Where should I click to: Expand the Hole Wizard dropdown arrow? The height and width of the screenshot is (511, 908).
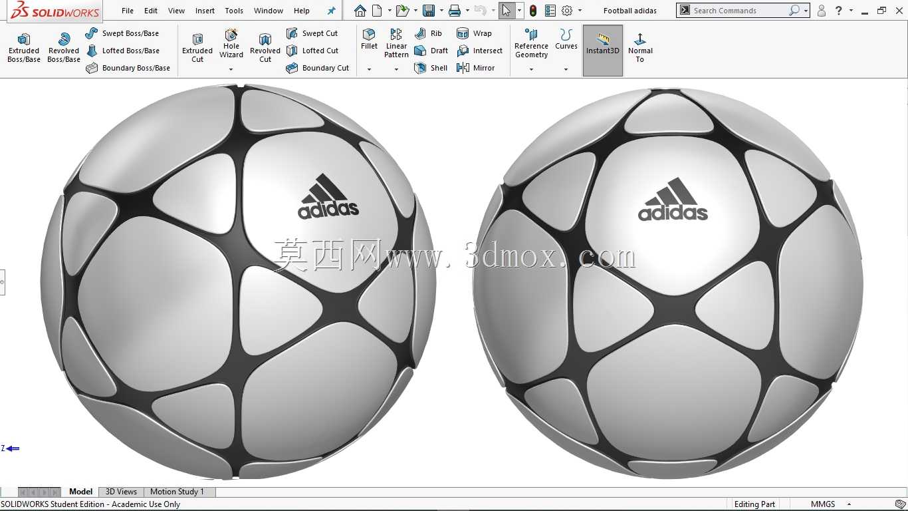231,69
